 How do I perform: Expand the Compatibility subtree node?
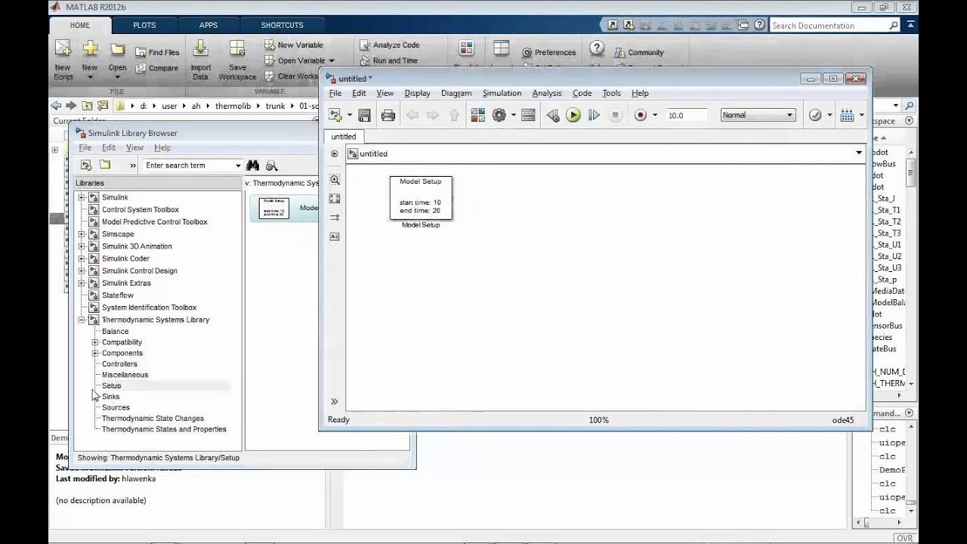tap(95, 342)
